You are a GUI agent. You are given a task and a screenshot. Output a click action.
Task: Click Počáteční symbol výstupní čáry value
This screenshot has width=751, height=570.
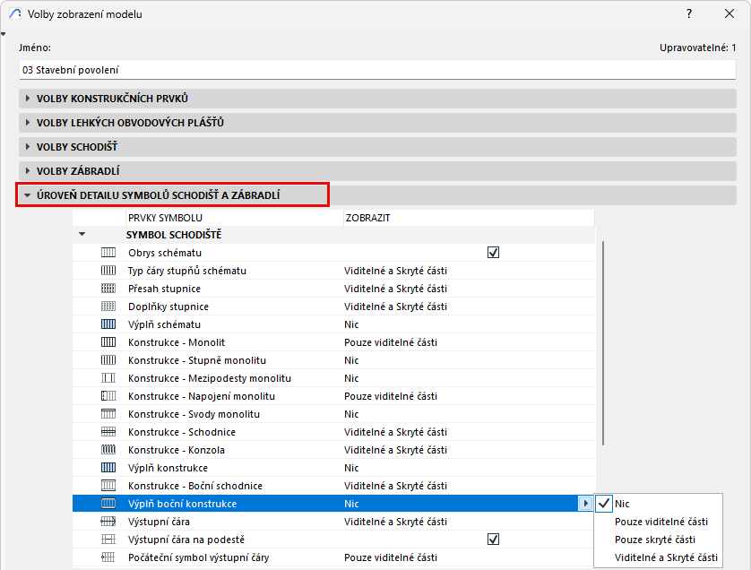coord(391,557)
